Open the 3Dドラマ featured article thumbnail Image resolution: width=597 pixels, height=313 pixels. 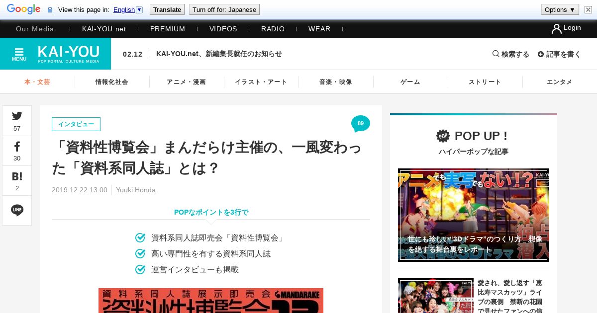[474, 215]
